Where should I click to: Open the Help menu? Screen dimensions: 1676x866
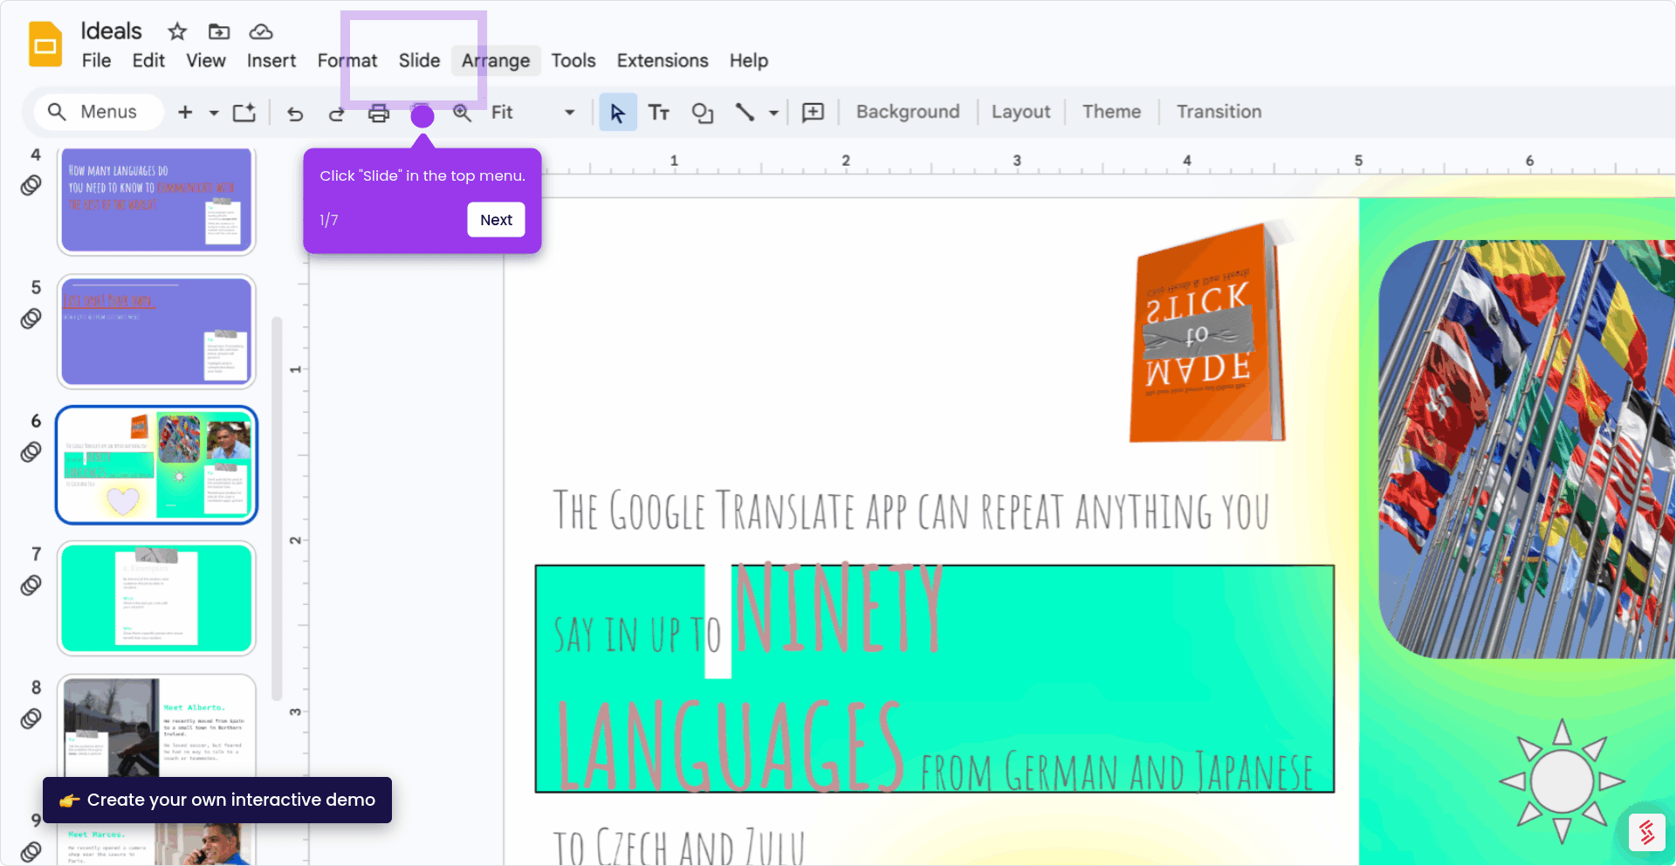click(749, 61)
